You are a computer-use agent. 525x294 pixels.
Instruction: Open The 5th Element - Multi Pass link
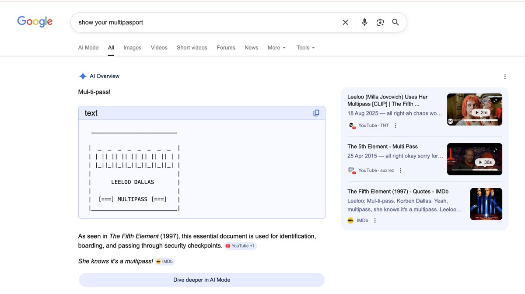[x=383, y=147]
